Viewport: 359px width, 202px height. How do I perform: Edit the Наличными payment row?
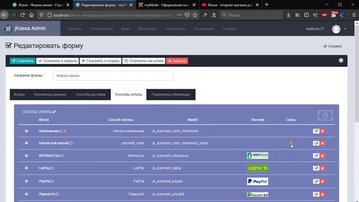pyautogui.click(x=316, y=131)
